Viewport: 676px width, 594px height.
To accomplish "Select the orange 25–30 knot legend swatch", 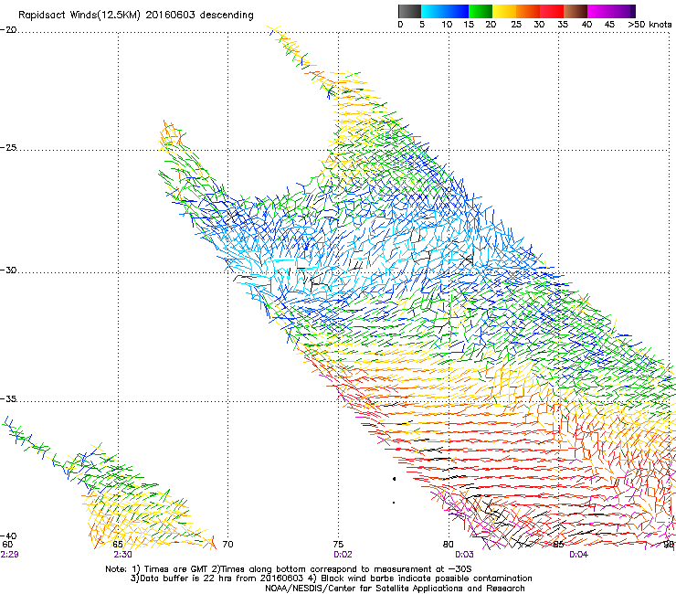I will pos(528,11).
